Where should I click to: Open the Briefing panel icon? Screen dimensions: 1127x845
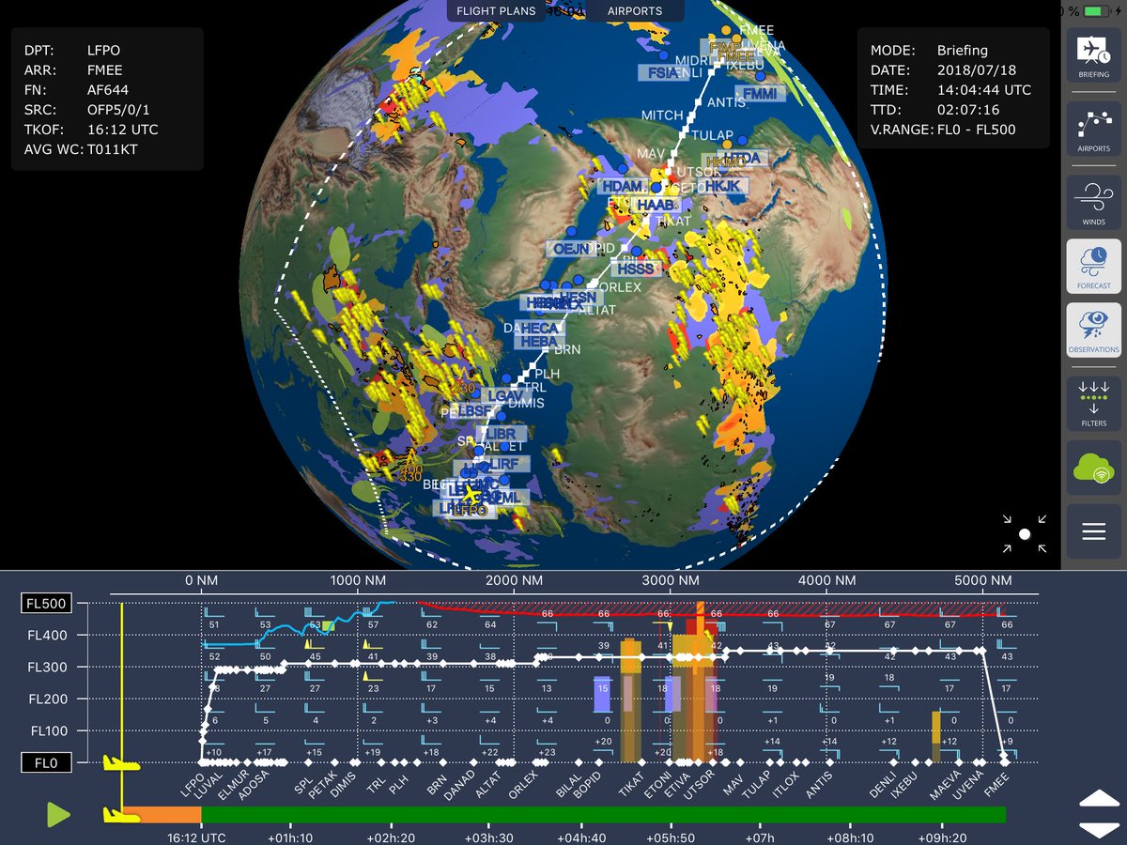[1093, 55]
